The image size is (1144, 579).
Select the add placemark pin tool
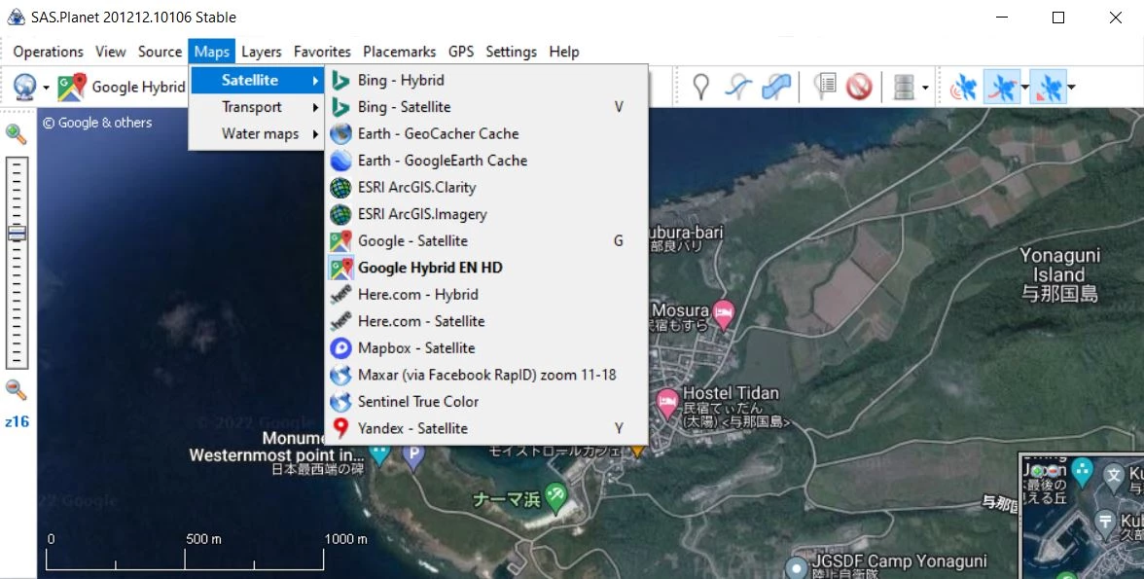click(699, 87)
